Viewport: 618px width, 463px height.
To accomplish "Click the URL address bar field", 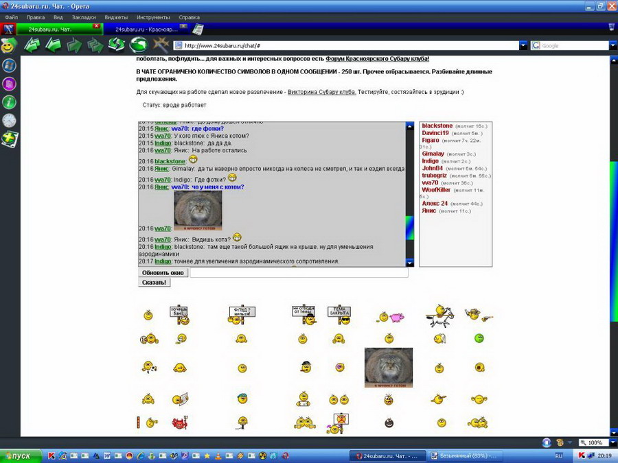I will point(347,46).
